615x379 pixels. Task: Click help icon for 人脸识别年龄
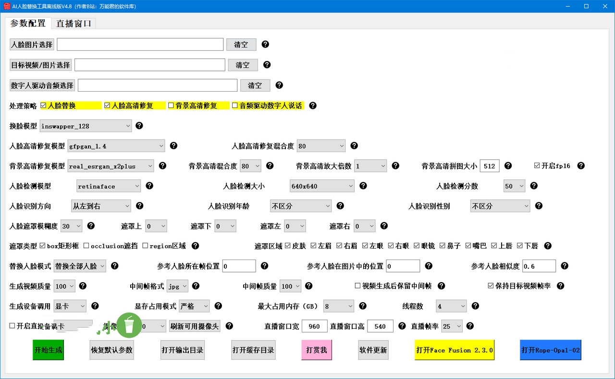pos(340,205)
